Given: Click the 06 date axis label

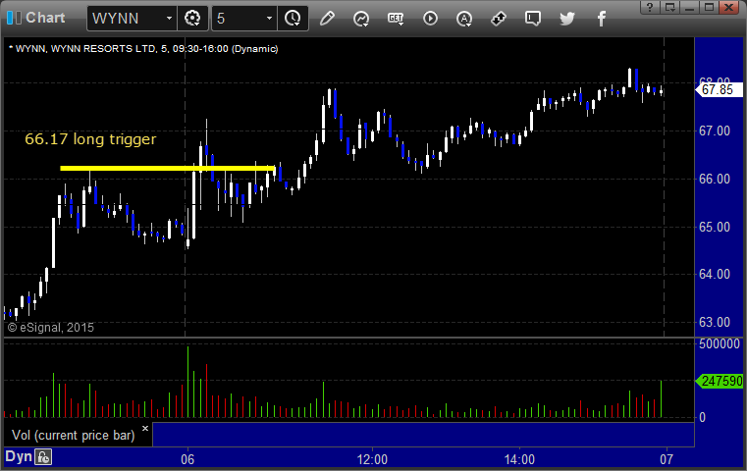Looking at the screenshot, I should [187, 459].
